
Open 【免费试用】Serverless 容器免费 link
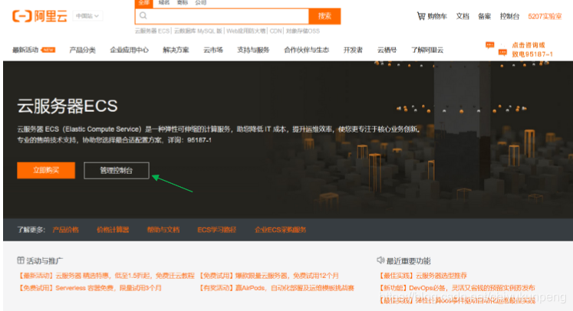89,288
